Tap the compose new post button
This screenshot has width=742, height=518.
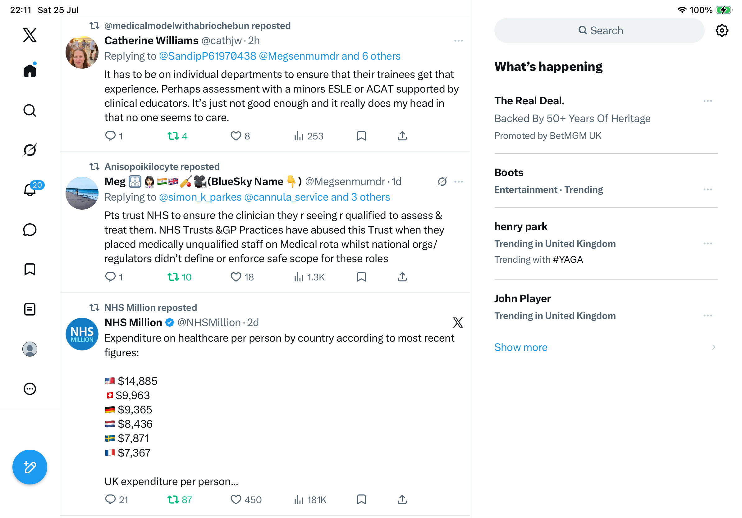point(30,467)
